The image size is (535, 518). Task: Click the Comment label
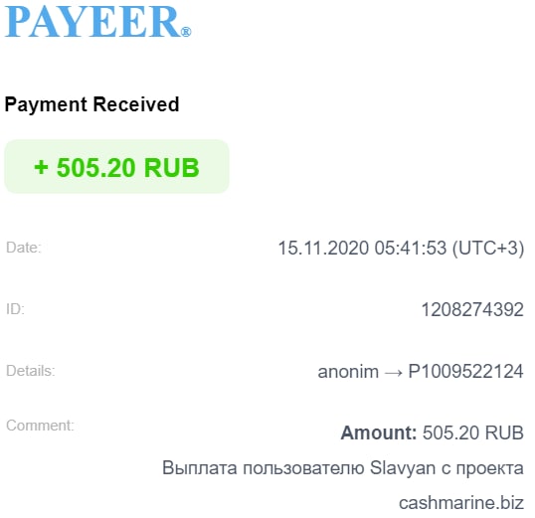tap(40, 426)
